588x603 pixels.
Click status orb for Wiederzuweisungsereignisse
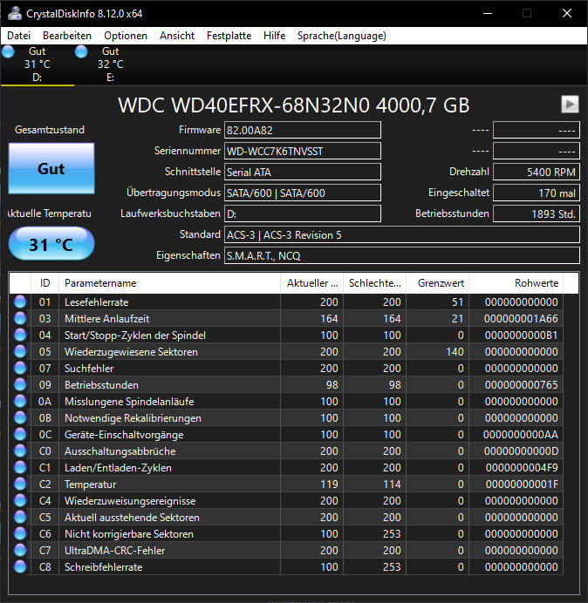click(20, 500)
